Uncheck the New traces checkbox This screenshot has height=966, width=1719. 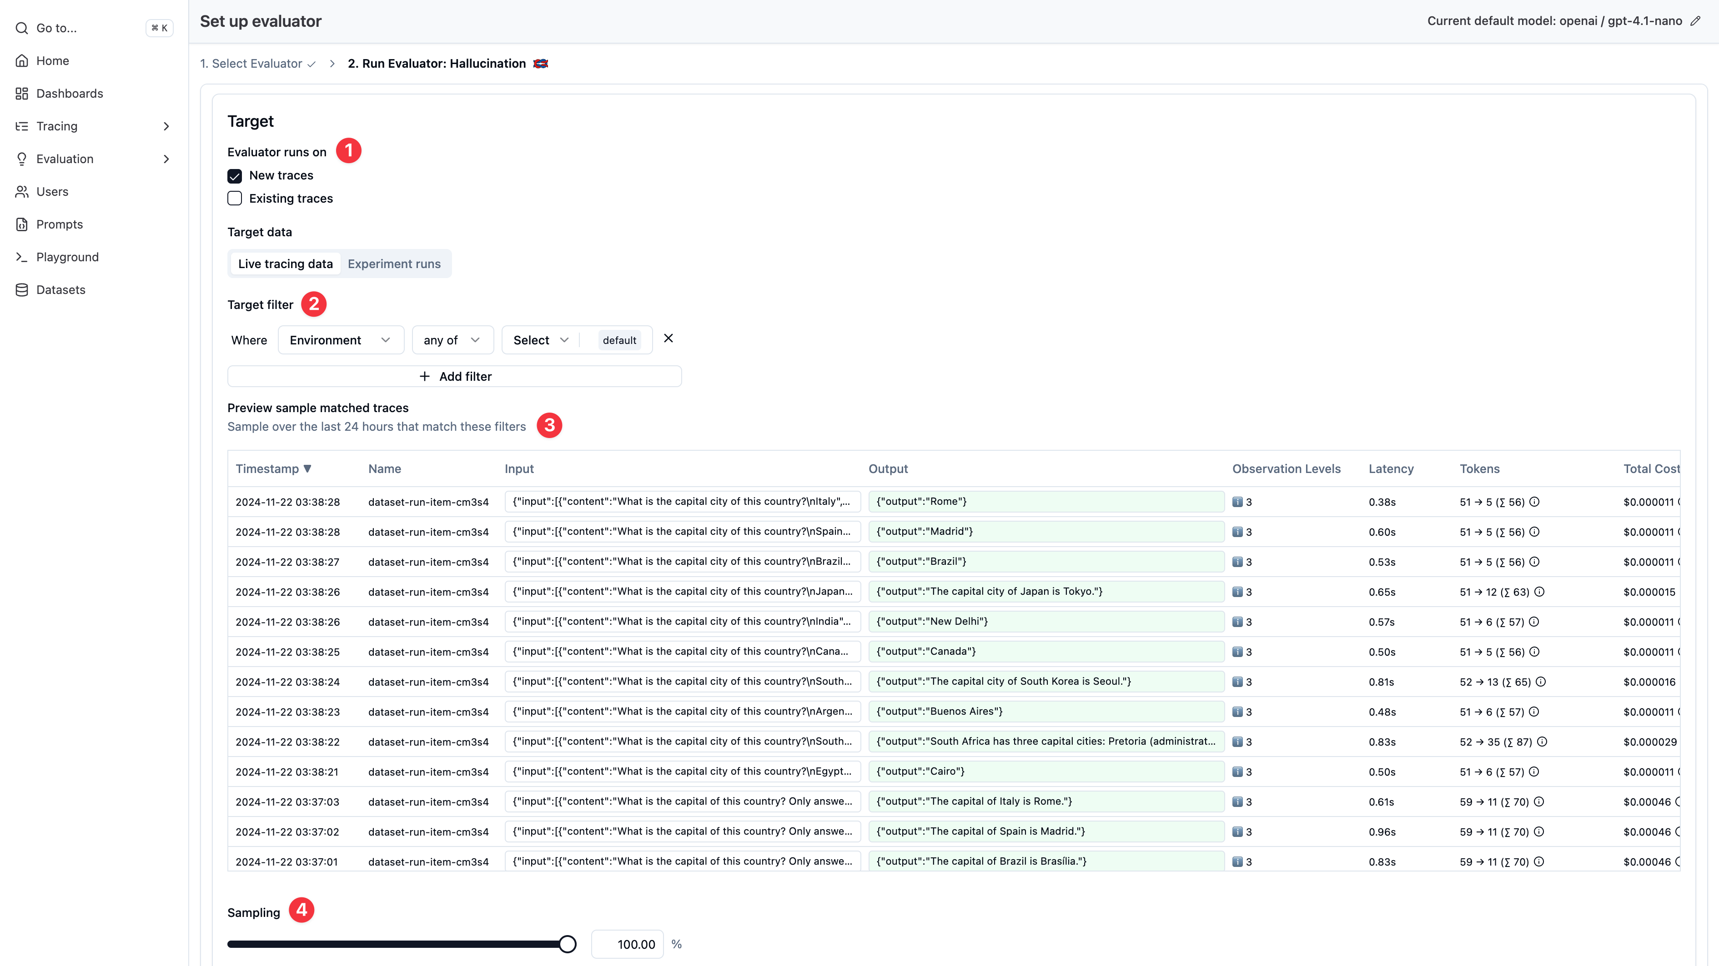(x=234, y=175)
